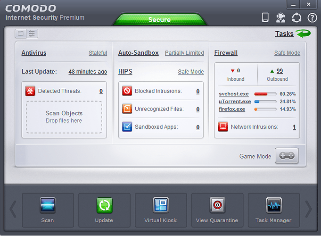Open the HIPS link
Screen dimensions: 321x236
pyautogui.click(x=125, y=72)
